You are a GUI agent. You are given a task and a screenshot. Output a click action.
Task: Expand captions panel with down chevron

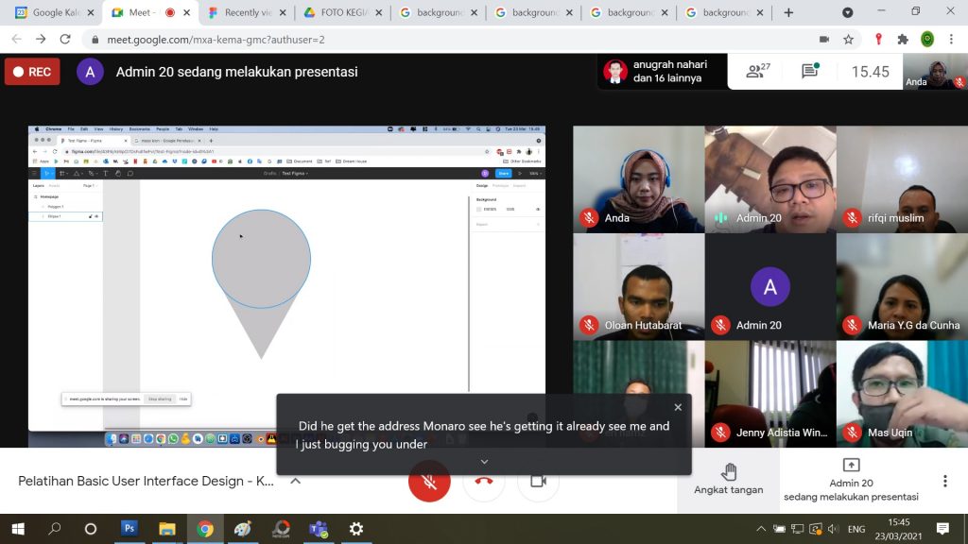(484, 462)
